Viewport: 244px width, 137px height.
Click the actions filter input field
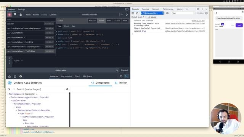(x=31, y=19)
